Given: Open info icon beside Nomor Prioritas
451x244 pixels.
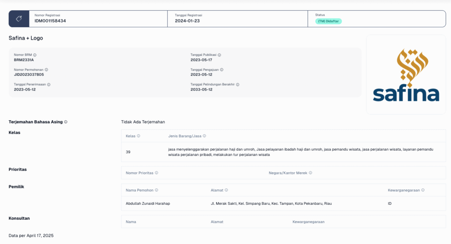Looking at the screenshot, I should coord(156,173).
